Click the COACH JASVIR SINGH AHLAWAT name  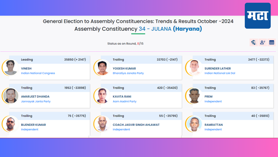pyautogui.click(x=136, y=125)
